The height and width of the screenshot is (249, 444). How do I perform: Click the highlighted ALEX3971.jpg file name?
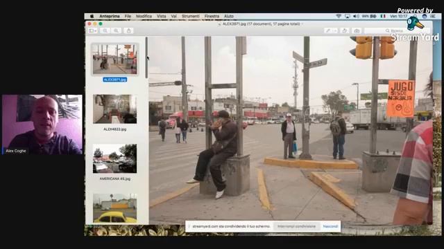115,80
